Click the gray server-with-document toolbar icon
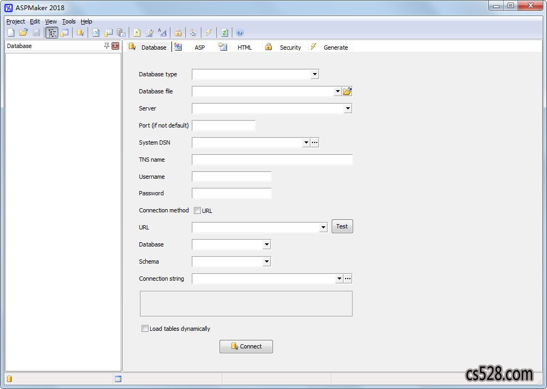The image size is (547, 389). [x=121, y=33]
